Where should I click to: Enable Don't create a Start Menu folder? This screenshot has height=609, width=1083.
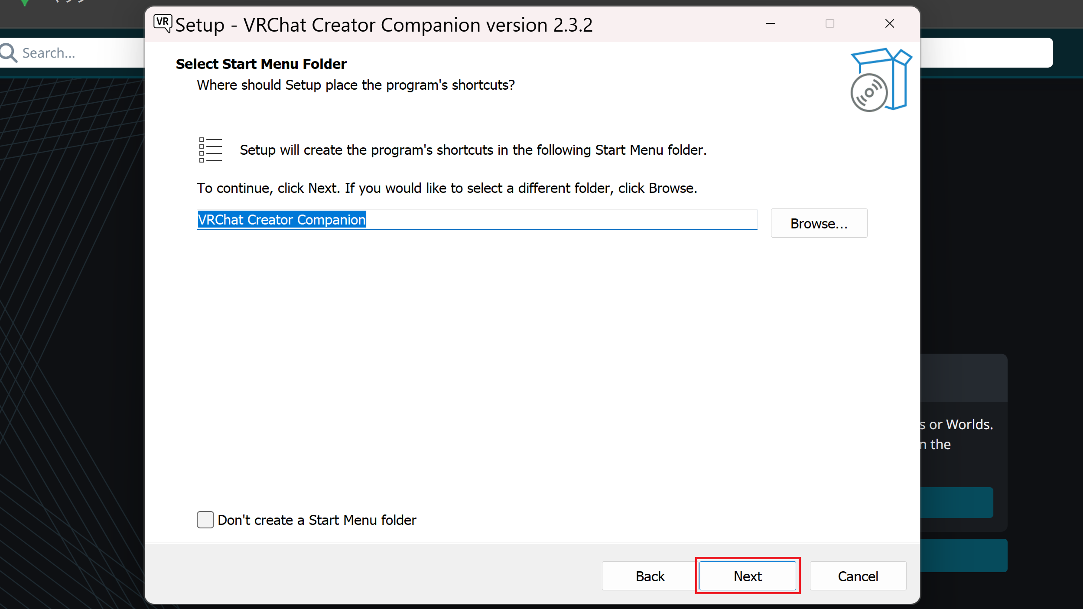[205, 519]
